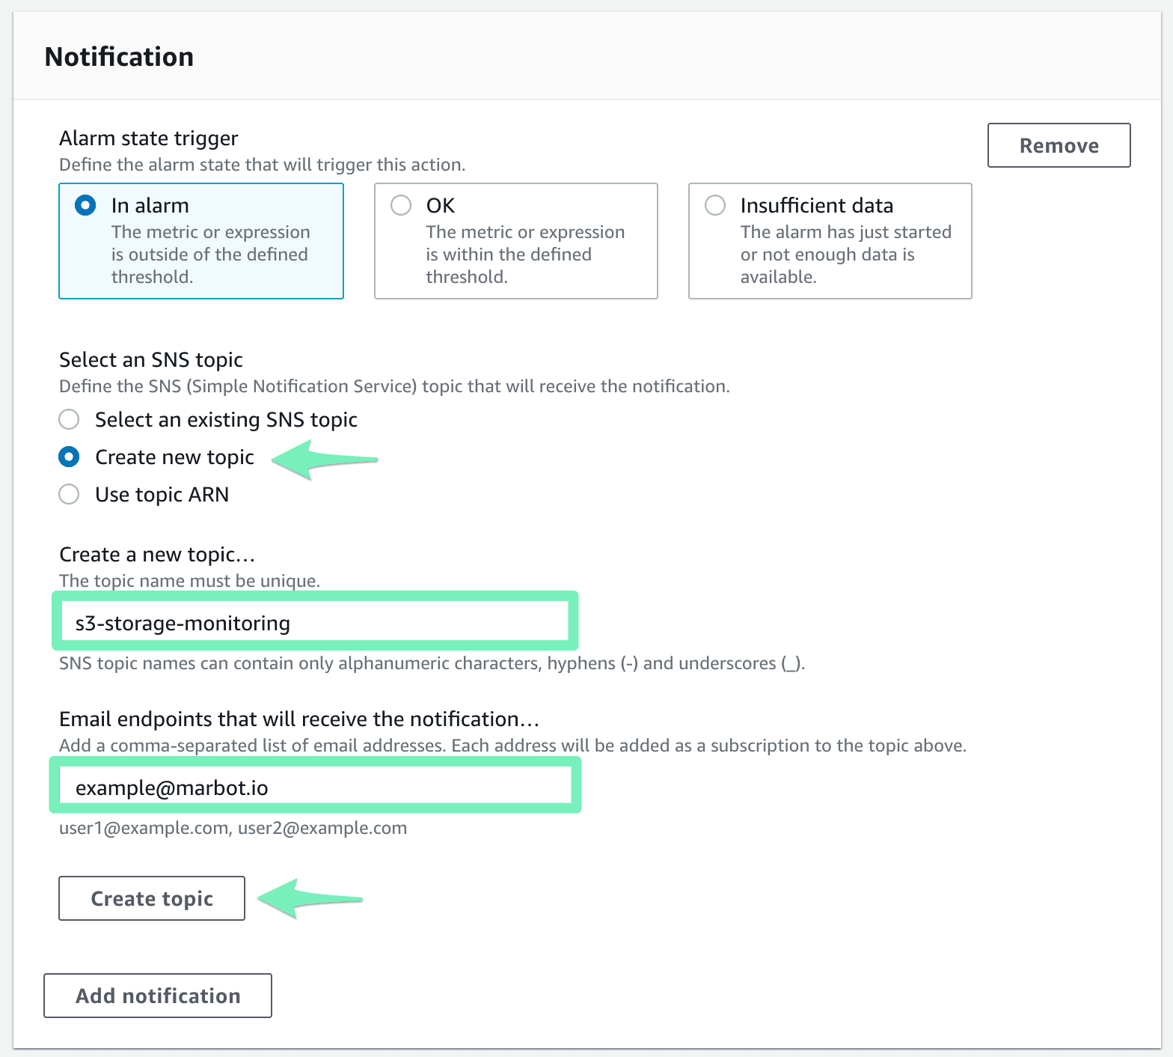Image resolution: width=1173 pixels, height=1057 pixels.
Task: Pick the Use topic ARN option
Action: point(144,494)
